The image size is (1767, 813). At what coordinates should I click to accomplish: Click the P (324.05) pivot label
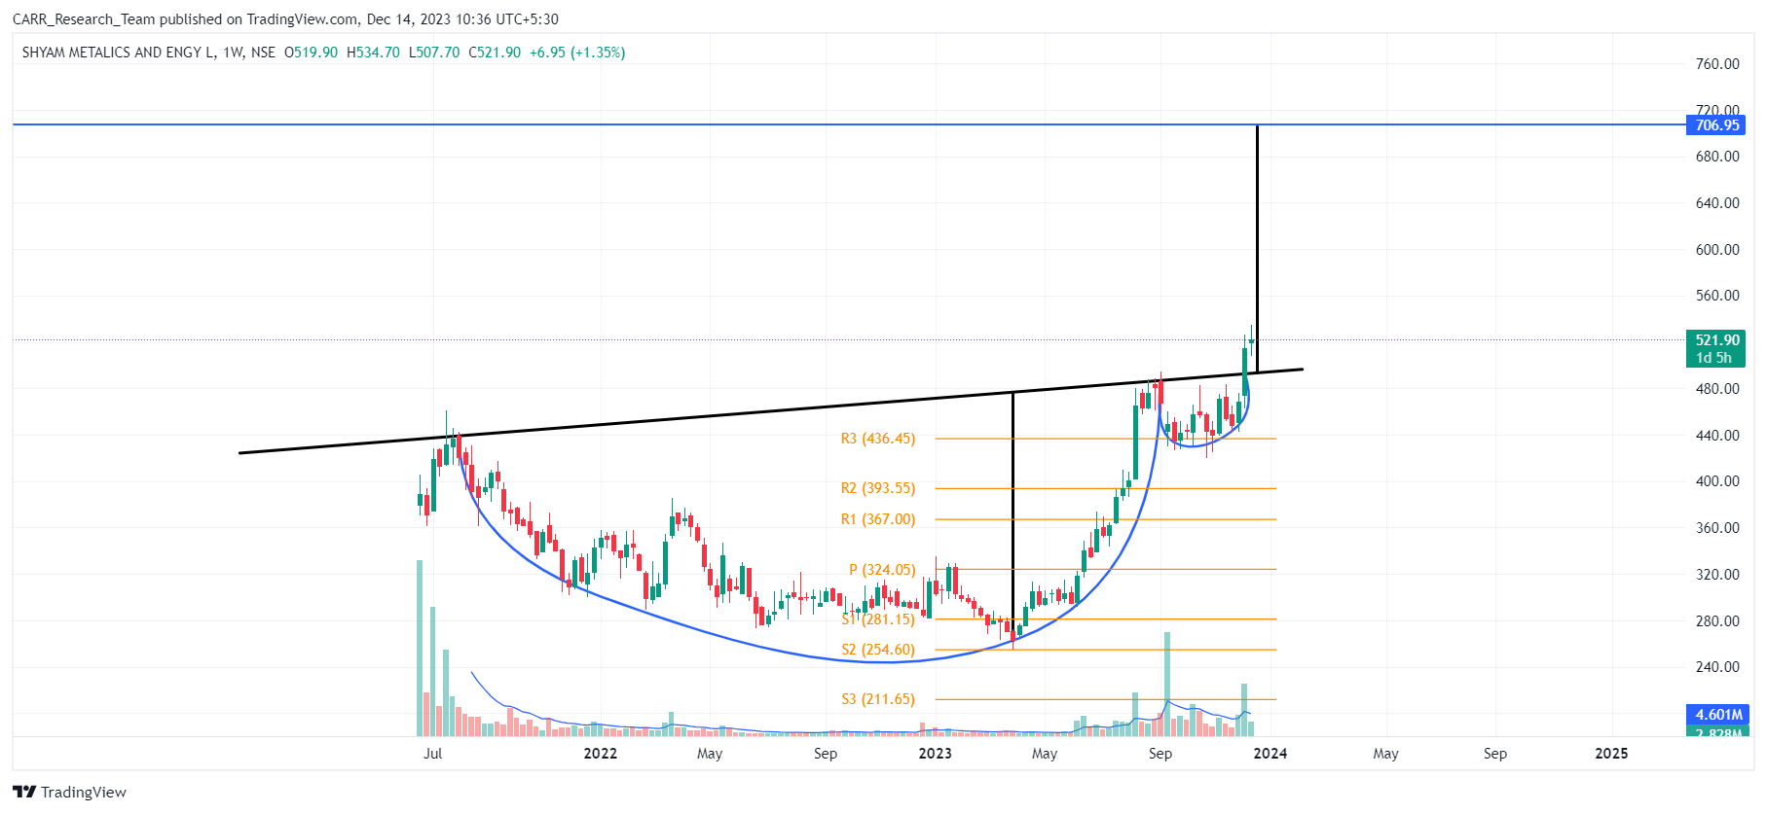click(x=882, y=570)
